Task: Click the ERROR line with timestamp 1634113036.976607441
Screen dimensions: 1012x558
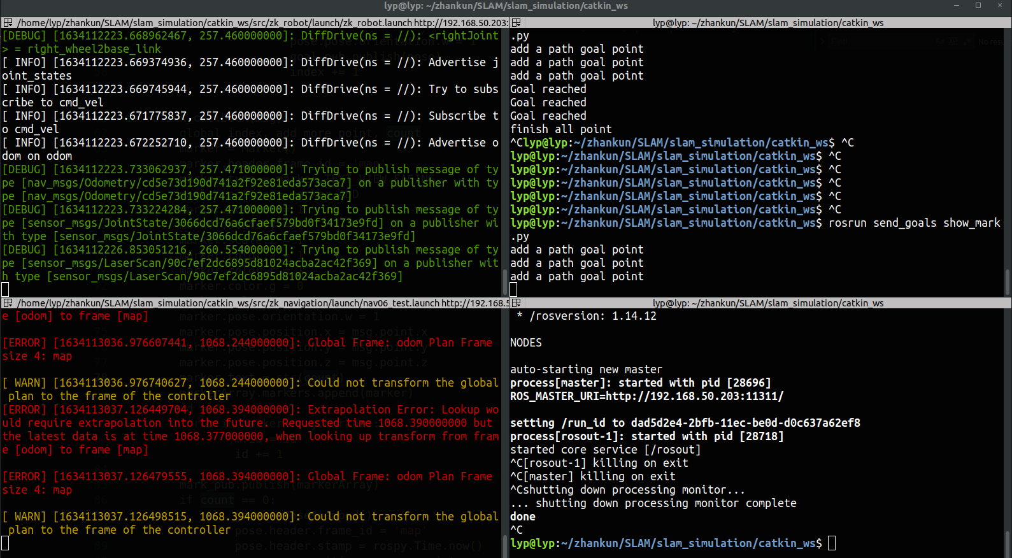Action: (x=247, y=349)
